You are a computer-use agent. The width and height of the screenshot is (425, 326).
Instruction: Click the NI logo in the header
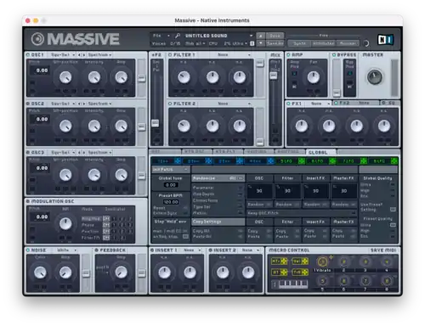tap(385, 40)
